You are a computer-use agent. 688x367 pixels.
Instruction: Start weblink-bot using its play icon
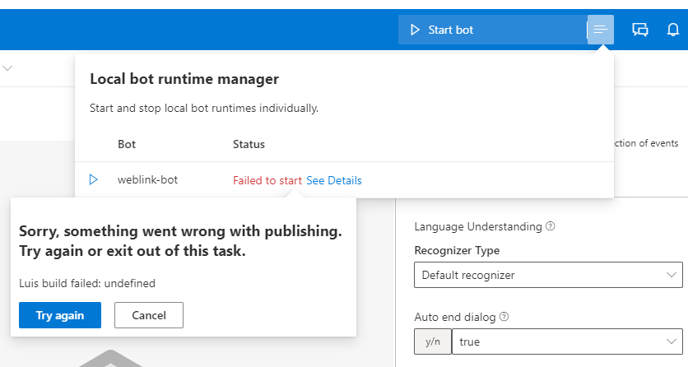click(x=94, y=179)
